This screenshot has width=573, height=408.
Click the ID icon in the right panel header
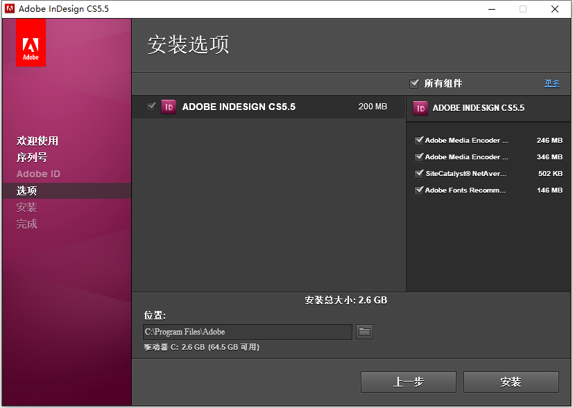click(420, 108)
